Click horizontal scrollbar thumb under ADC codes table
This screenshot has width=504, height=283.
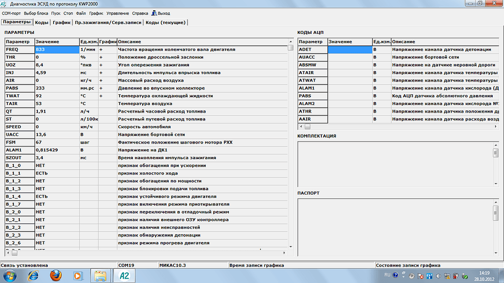pyautogui.click(x=307, y=127)
